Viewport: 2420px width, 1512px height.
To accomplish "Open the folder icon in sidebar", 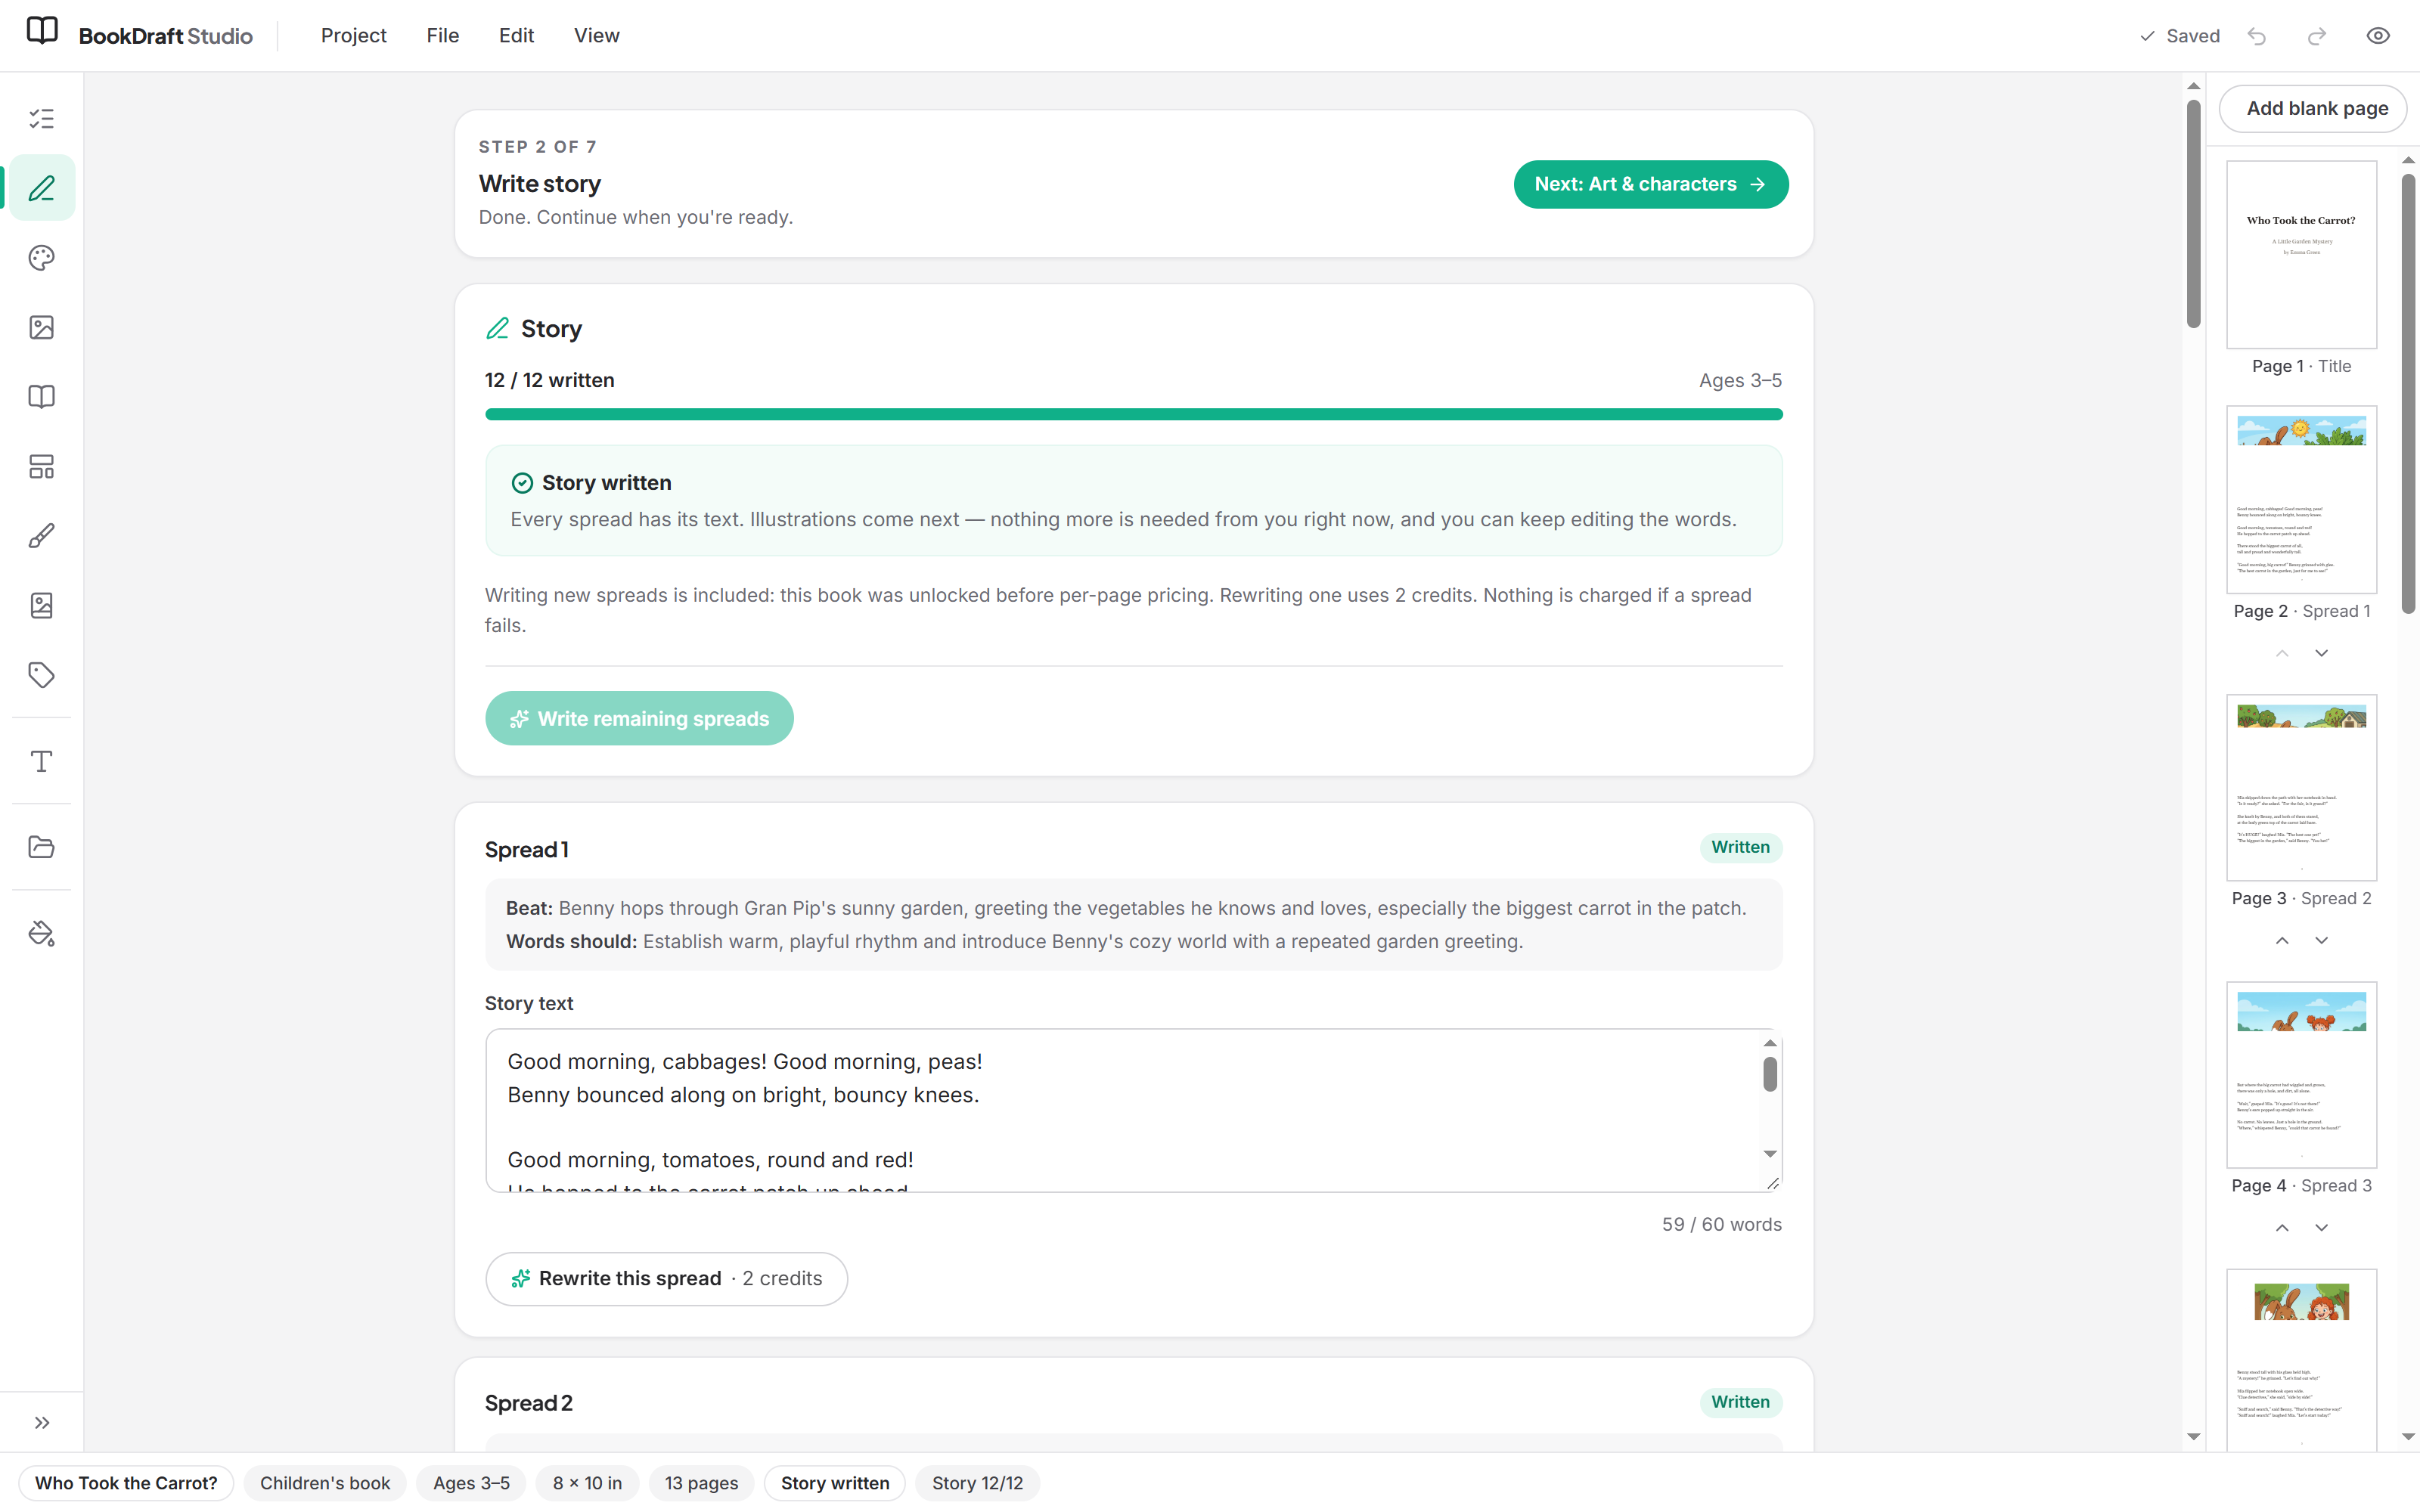I will (x=41, y=847).
